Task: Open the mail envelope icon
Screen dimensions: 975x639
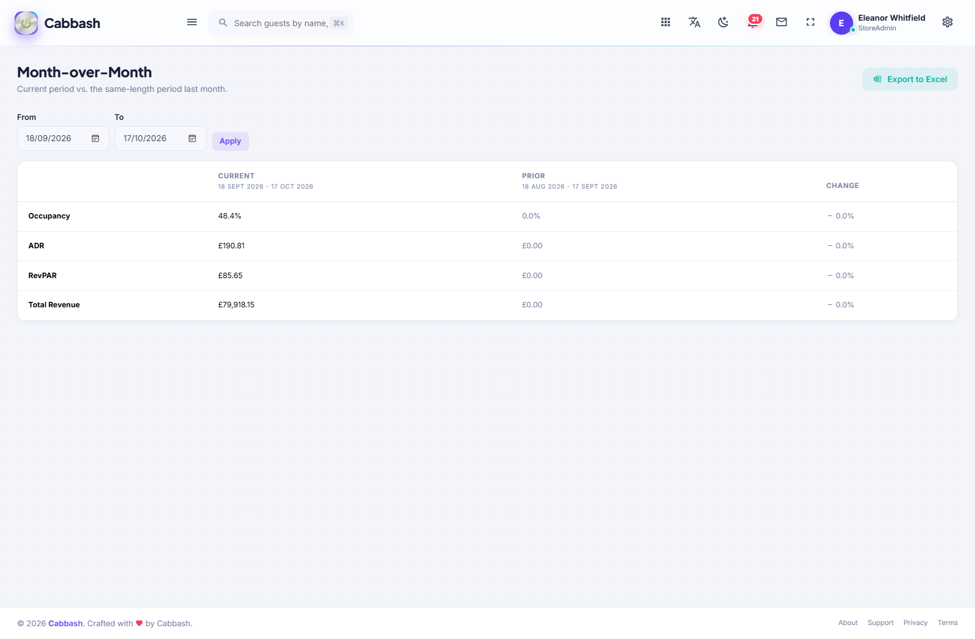Action: (x=781, y=23)
